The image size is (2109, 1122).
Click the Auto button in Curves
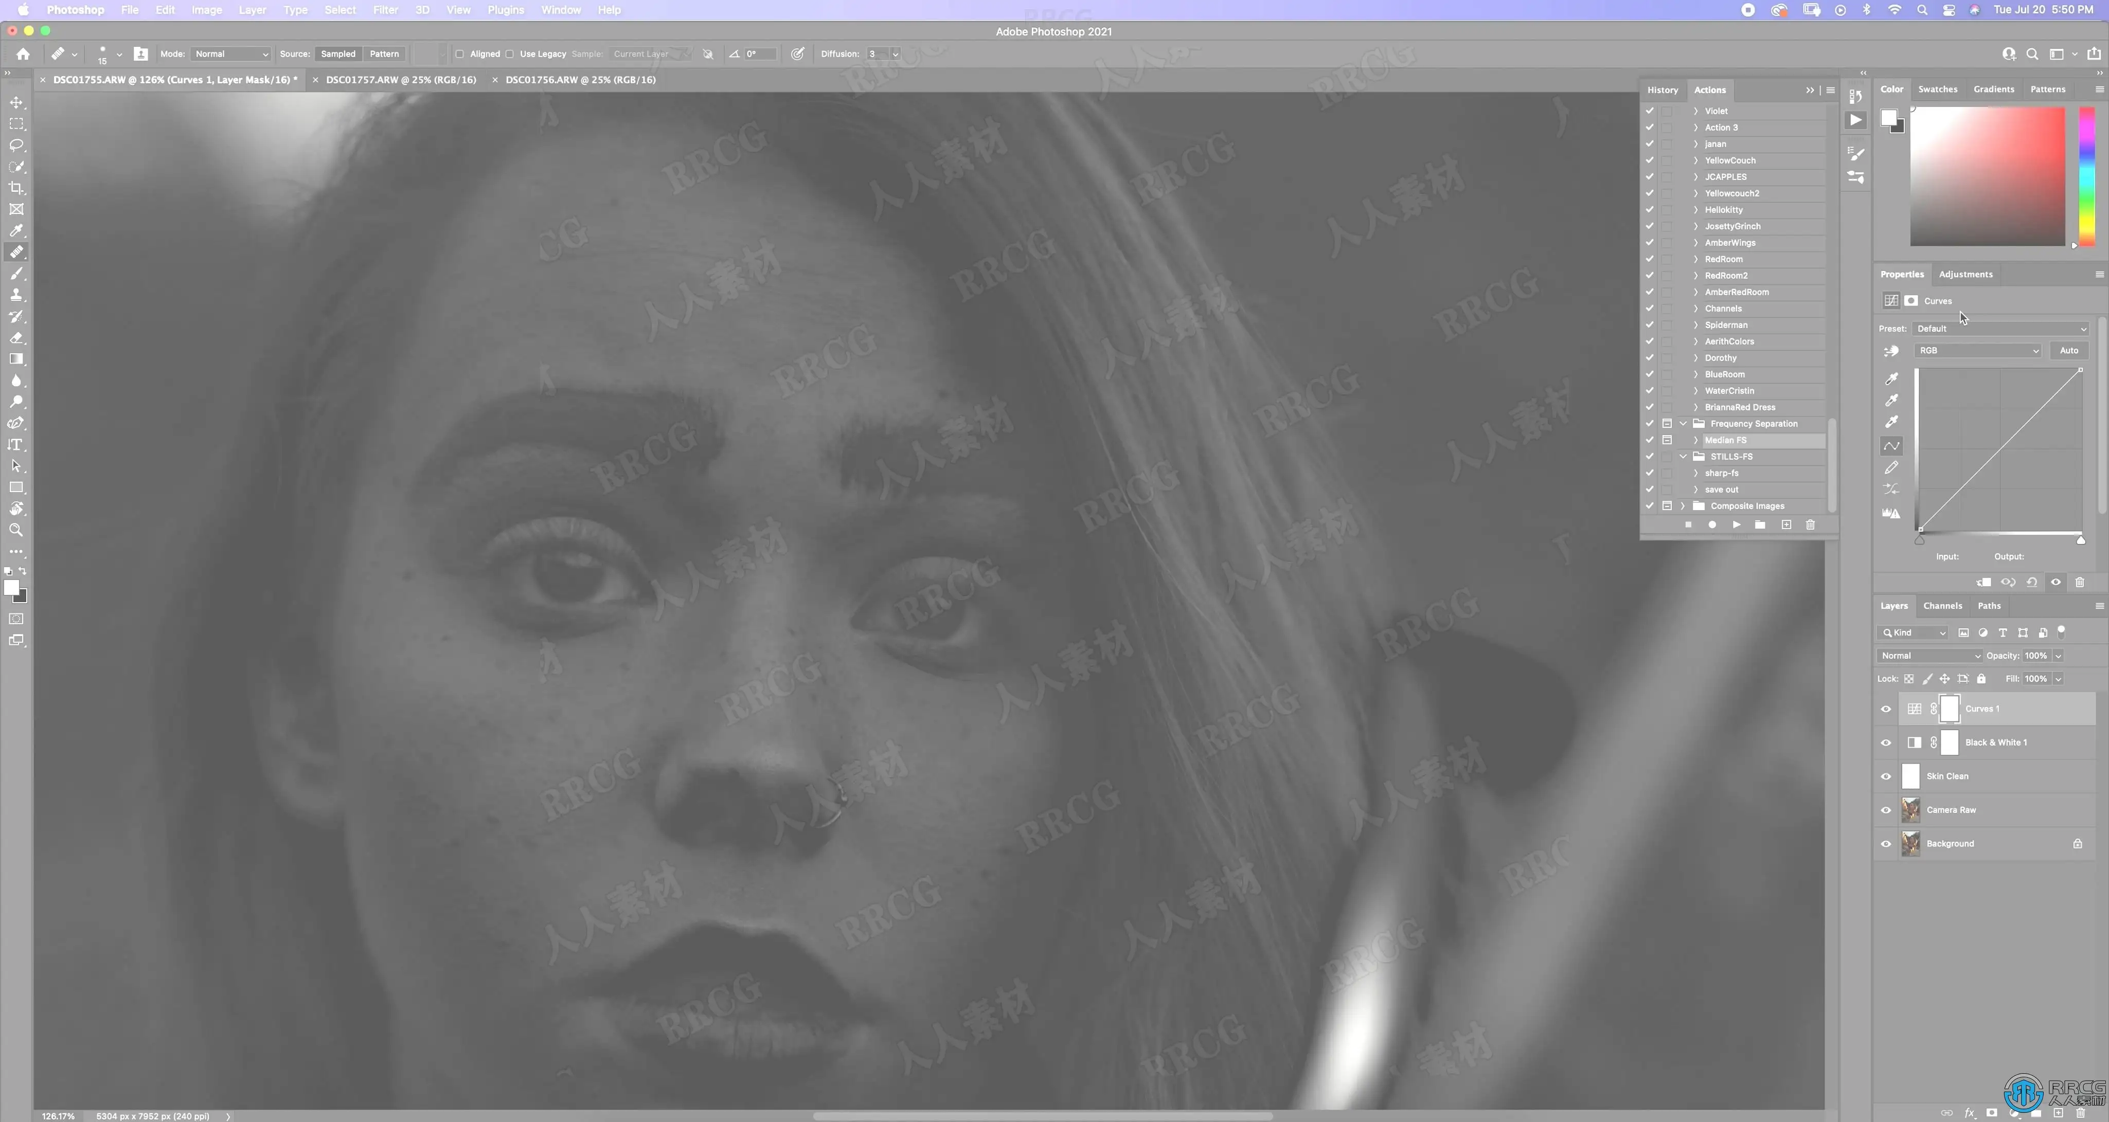[2069, 350]
